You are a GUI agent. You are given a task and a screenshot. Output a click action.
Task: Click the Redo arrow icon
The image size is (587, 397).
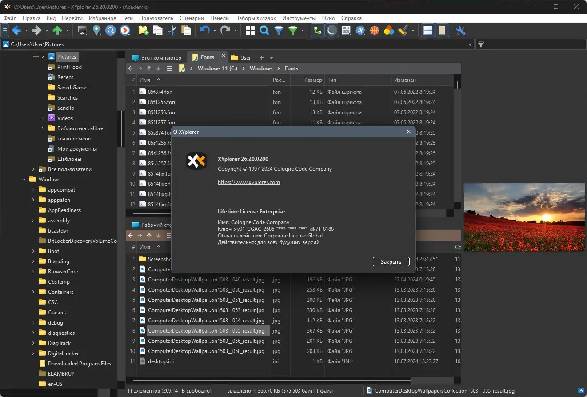(225, 30)
